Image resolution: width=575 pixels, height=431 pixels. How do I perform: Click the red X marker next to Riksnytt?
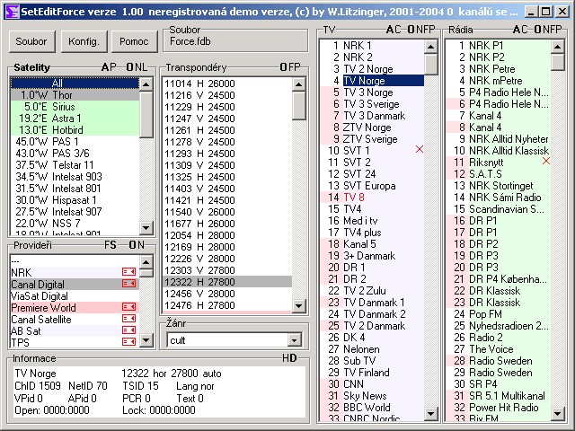click(545, 162)
